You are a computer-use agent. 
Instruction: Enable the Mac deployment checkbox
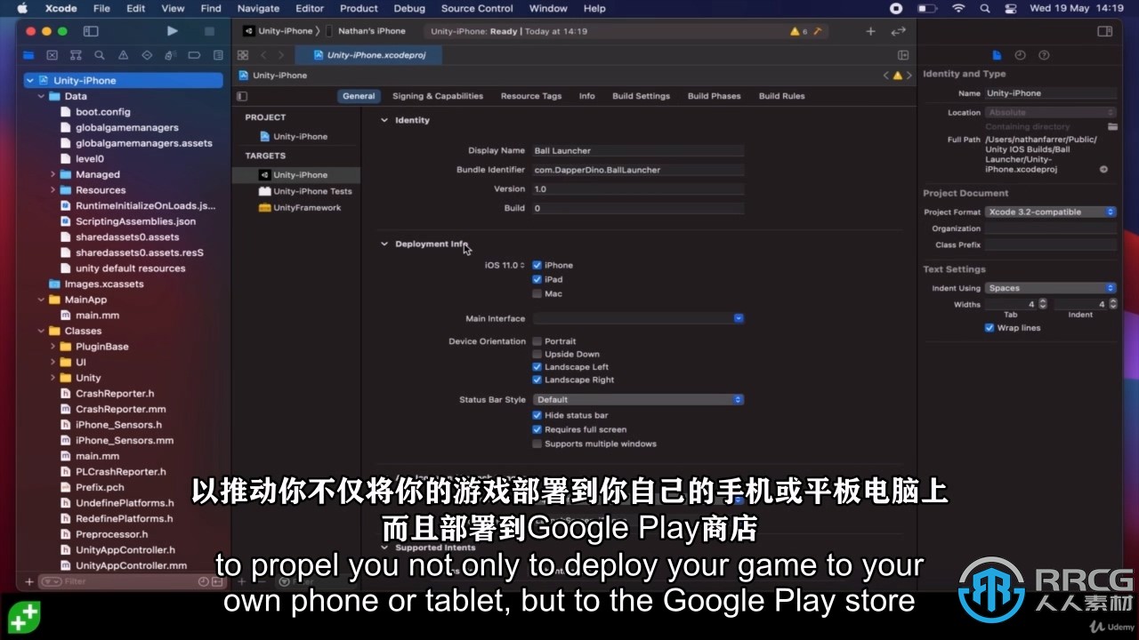pos(537,293)
